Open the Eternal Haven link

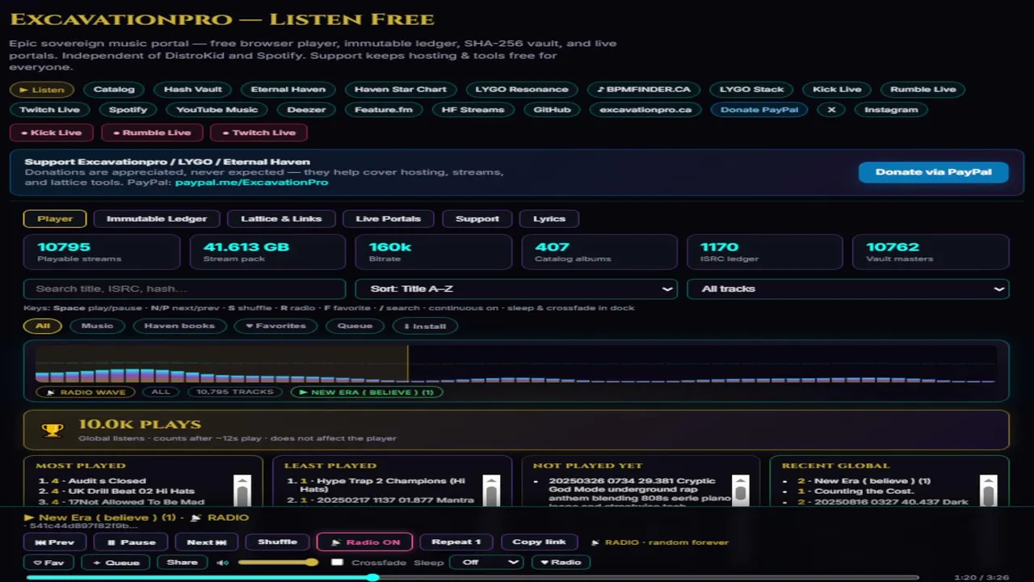[288, 90]
